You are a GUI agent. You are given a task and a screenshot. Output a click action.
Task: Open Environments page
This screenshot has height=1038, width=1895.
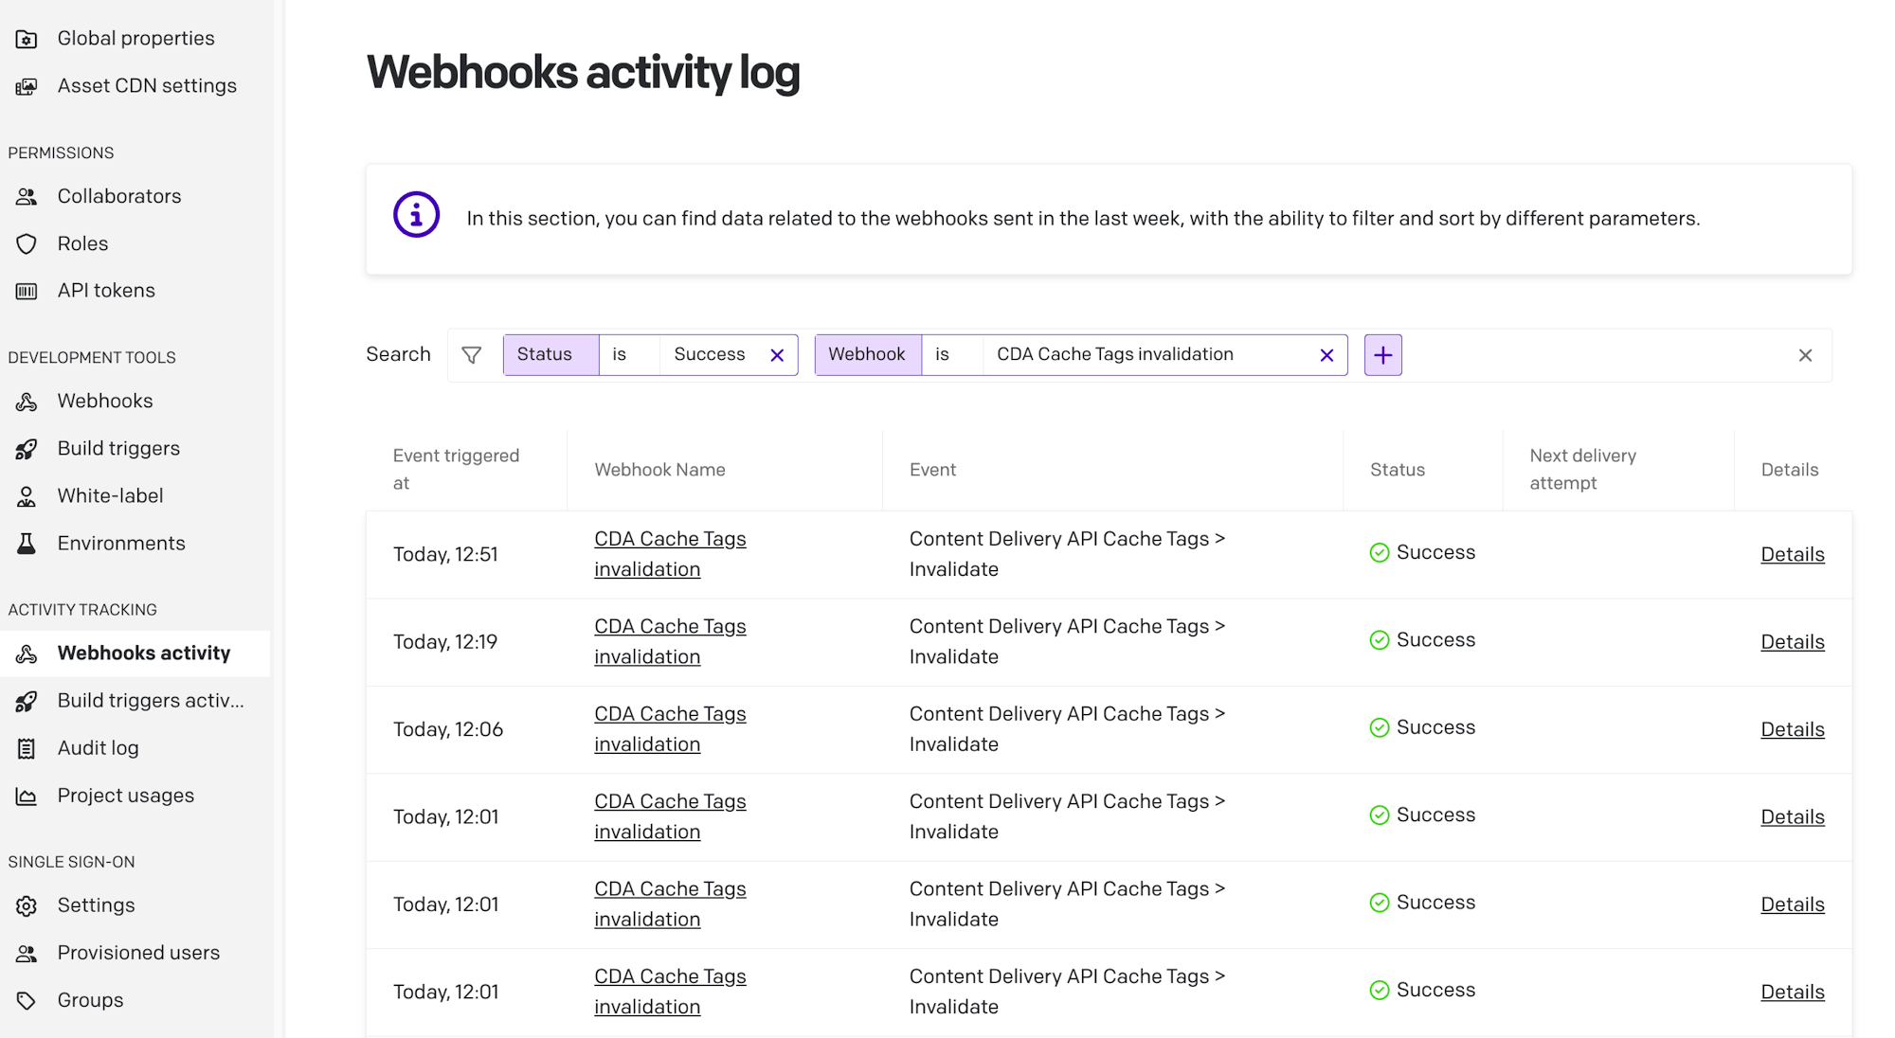coord(121,544)
